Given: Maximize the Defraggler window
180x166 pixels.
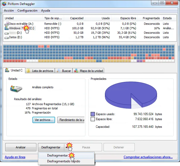Looking at the screenshot, I should pyautogui.click(x=162, y=3).
